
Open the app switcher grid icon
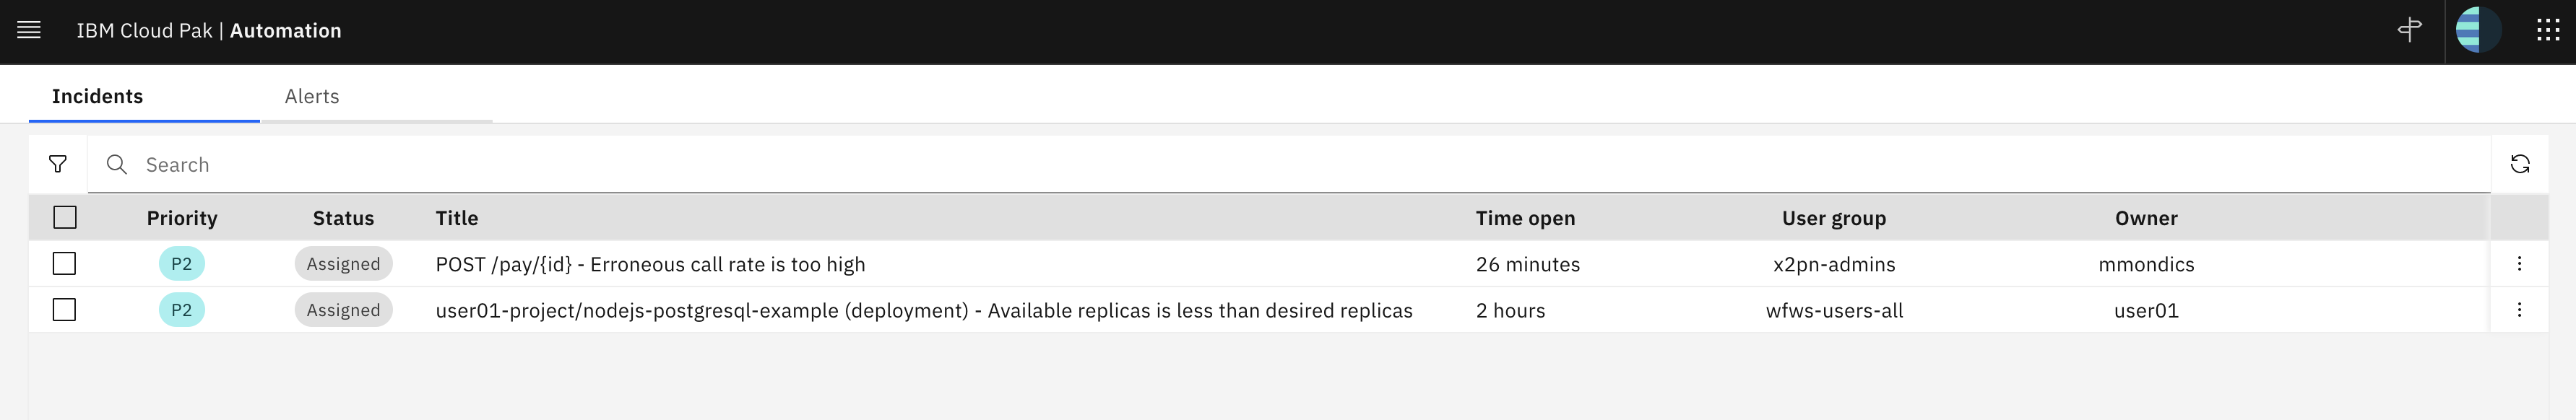point(2548,30)
